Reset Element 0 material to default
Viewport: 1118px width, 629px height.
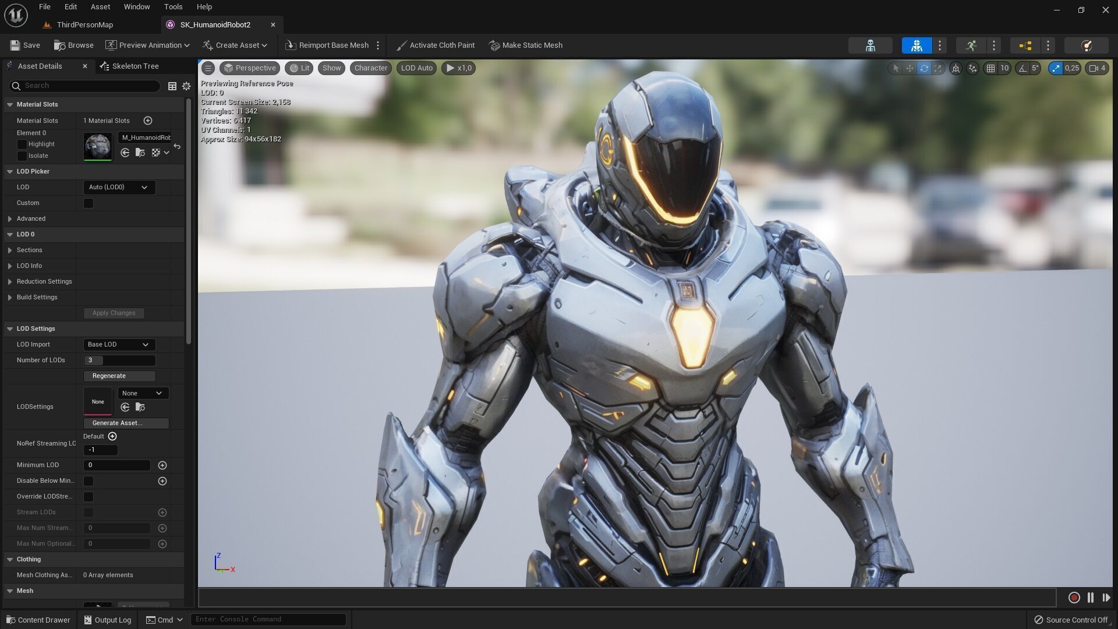point(177,146)
